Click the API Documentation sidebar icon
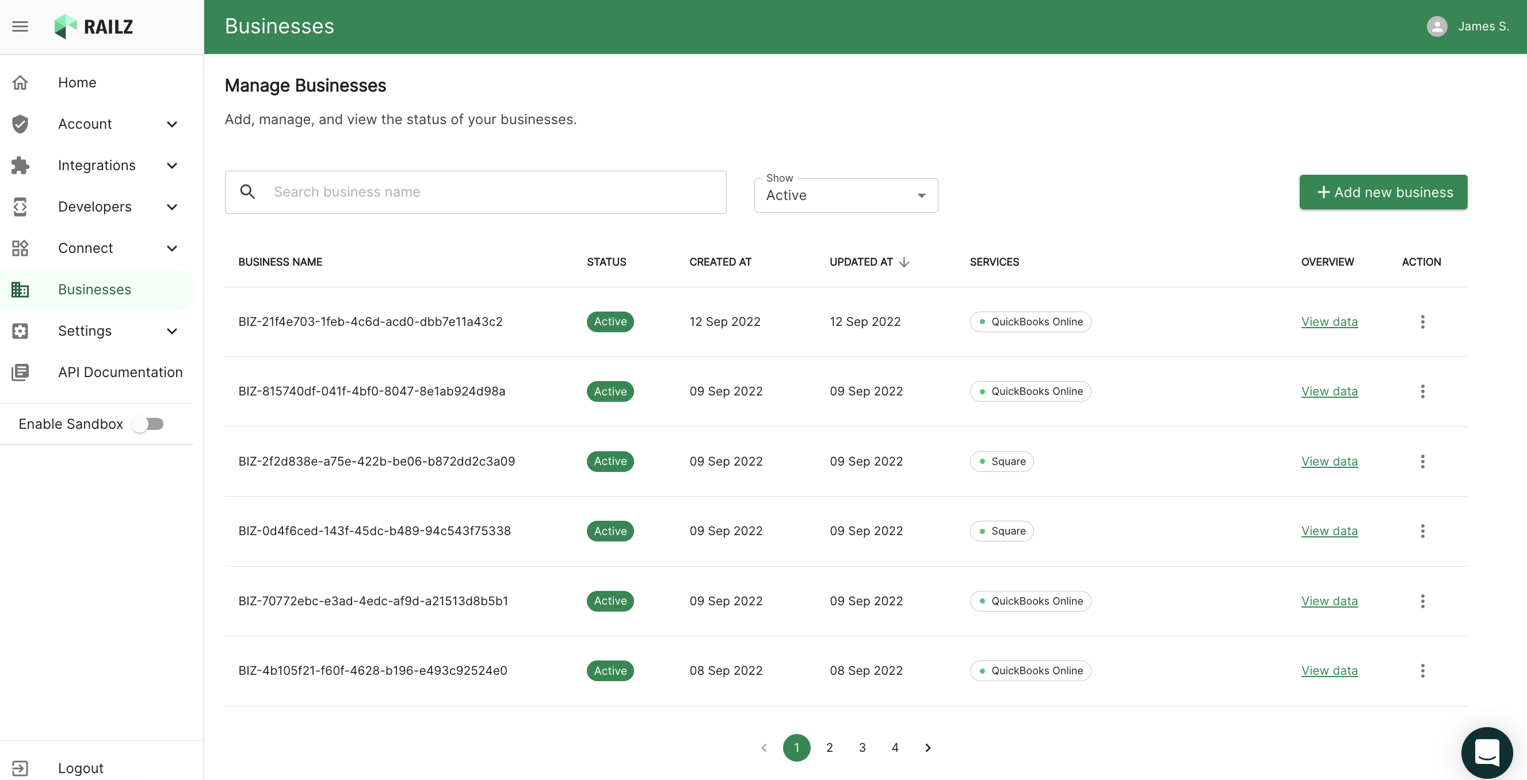 [20, 372]
